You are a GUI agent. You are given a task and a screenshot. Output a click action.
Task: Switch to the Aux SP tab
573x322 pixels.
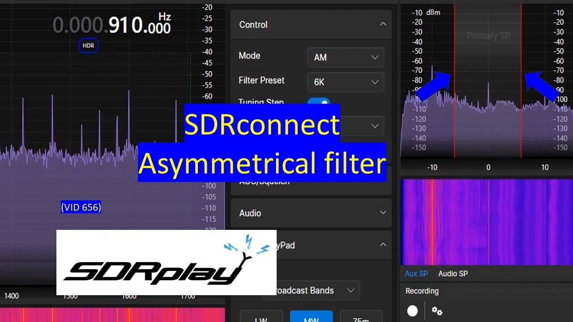pos(416,274)
